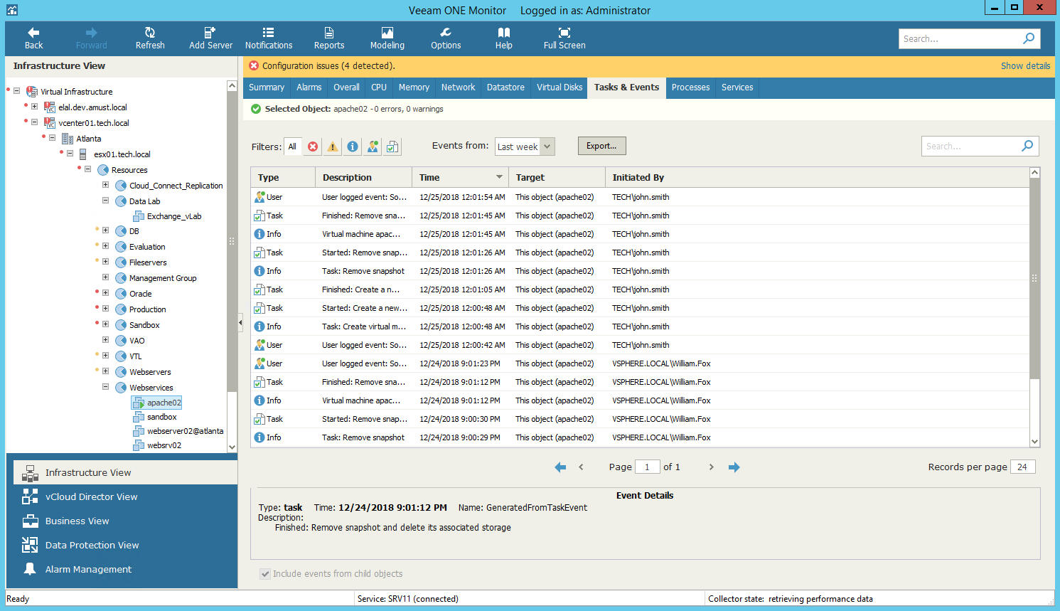Expand the elal.dev.amust.local node
Viewport: 1060px width, 611px height.
34,107
